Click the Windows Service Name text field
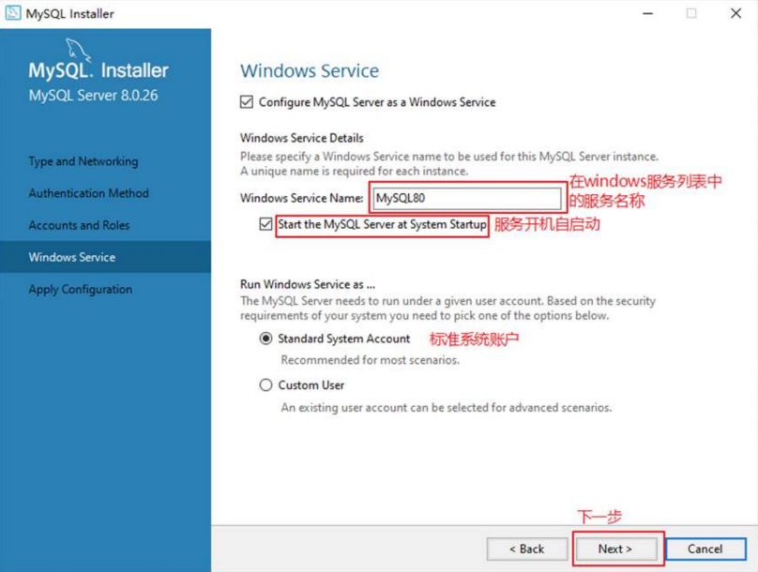The height and width of the screenshot is (572, 758). [467, 198]
